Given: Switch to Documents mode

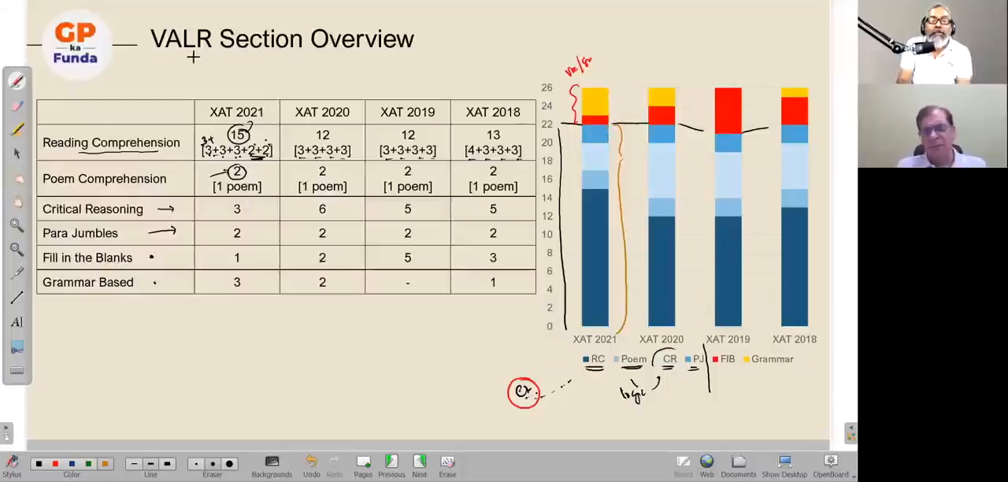Looking at the screenshot, I should pyautogui.click(x=738, y=465).
